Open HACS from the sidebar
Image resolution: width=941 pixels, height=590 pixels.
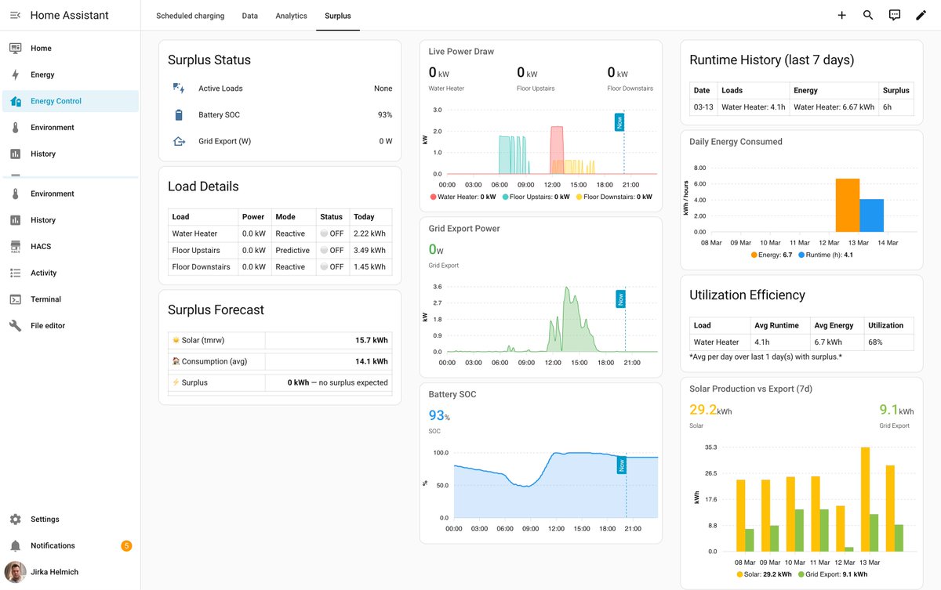point(70,247)
